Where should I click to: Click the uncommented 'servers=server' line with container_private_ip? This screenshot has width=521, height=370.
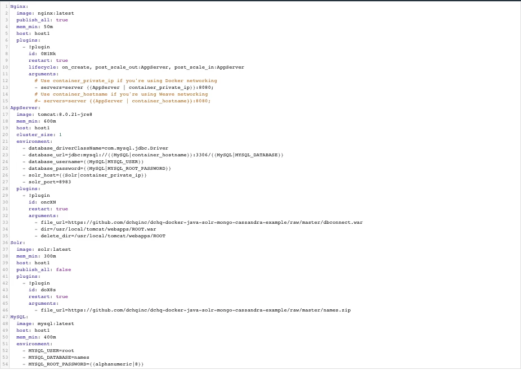pos(124,87)
